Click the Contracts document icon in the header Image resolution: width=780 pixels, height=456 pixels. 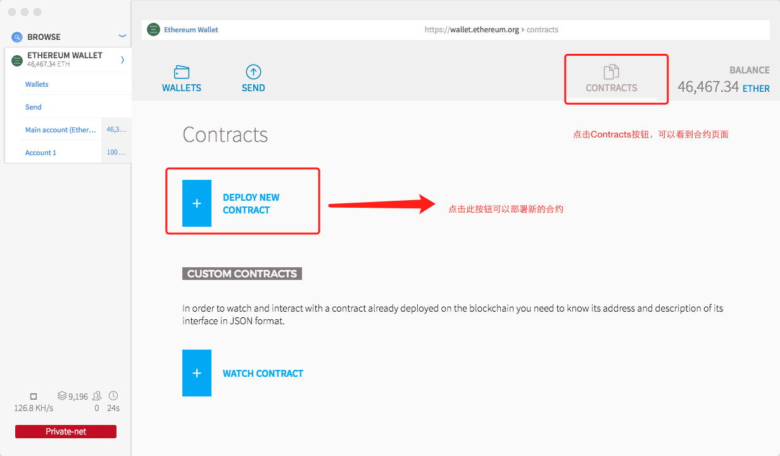click(612, 72)
